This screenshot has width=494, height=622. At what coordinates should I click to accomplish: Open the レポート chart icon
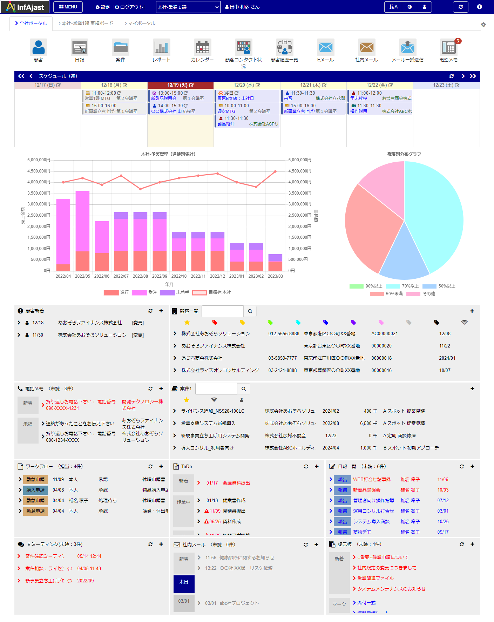161,48
